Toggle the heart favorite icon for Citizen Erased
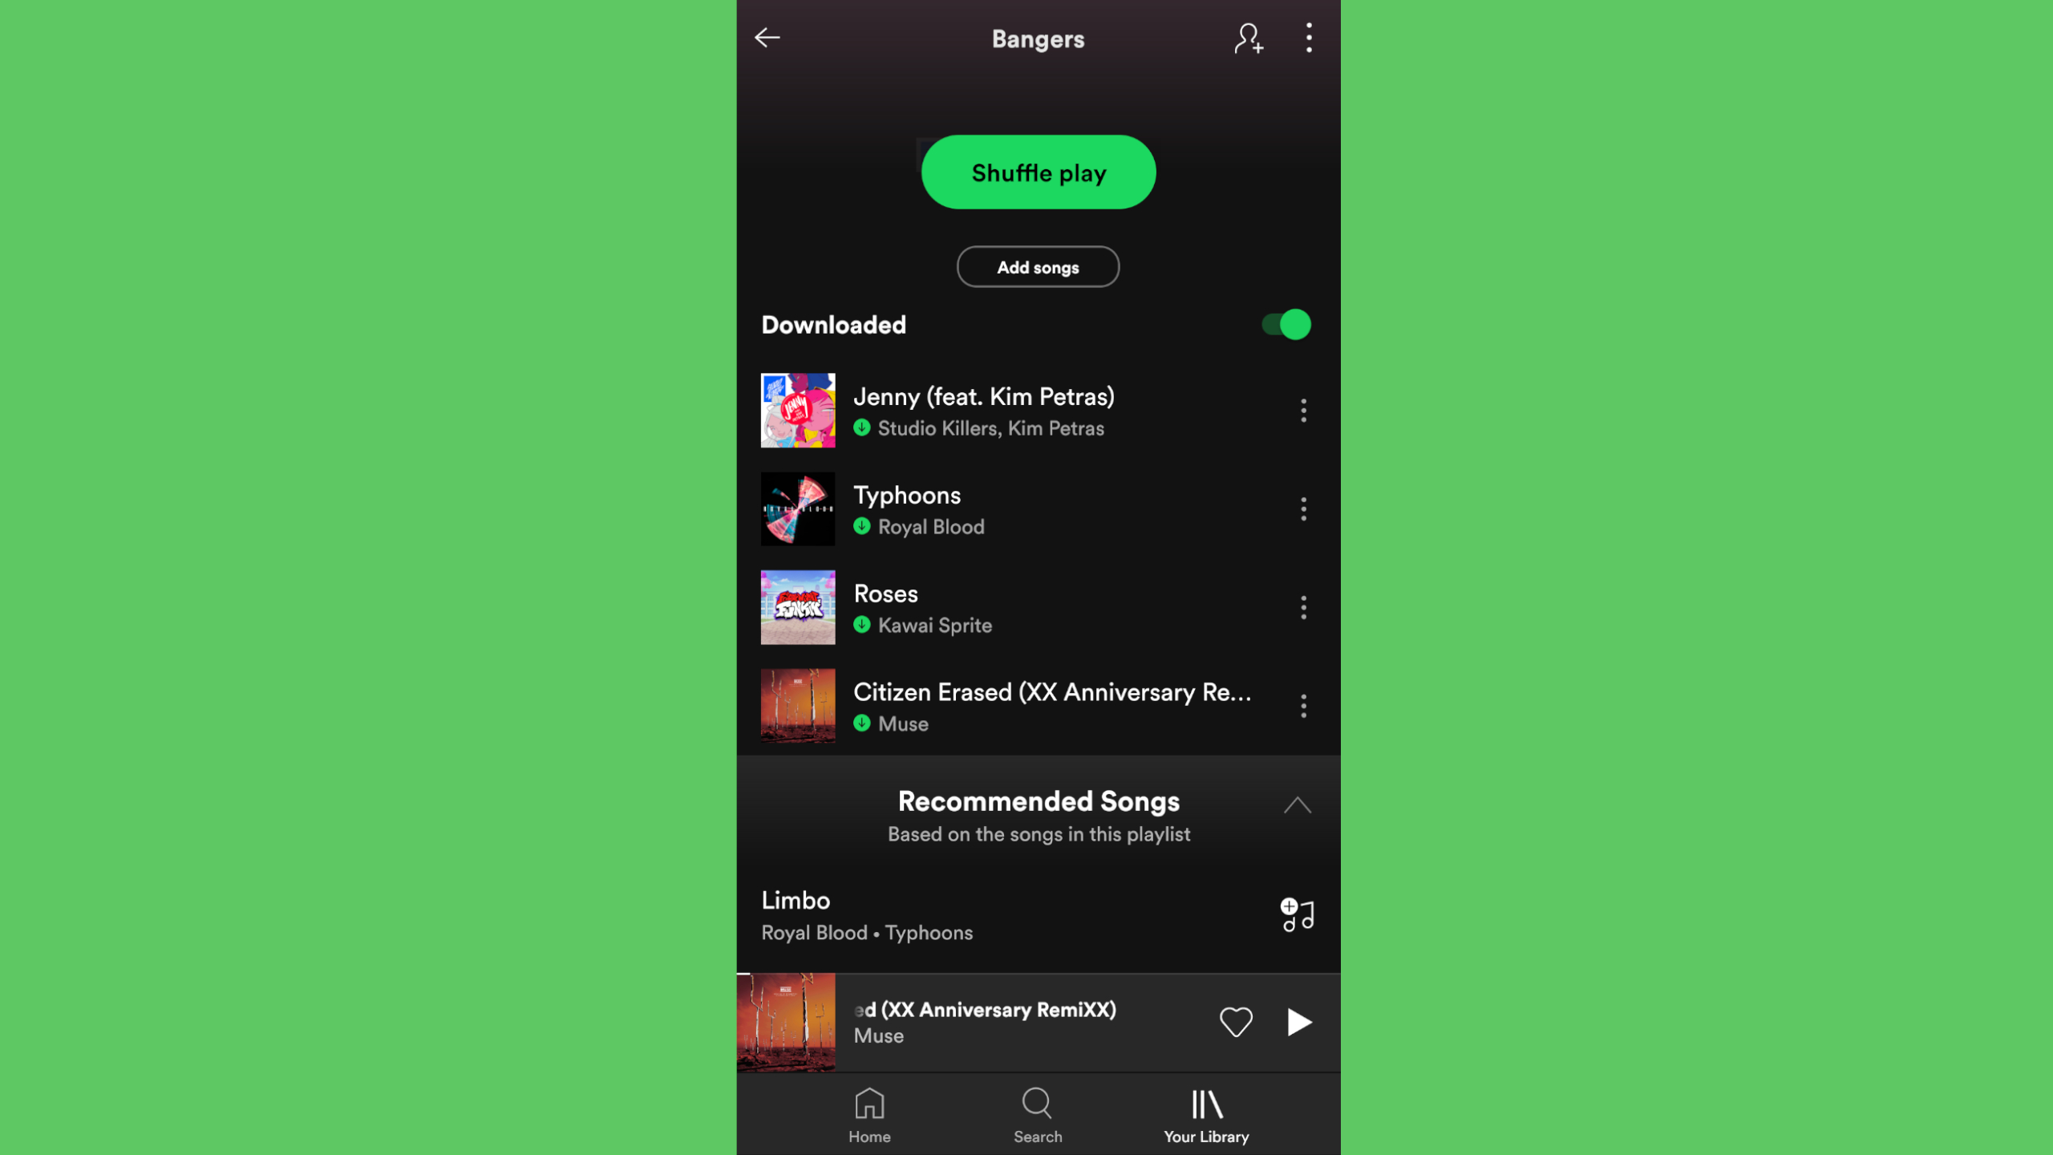2053x1155 pixels. tap(1235, 1021)
